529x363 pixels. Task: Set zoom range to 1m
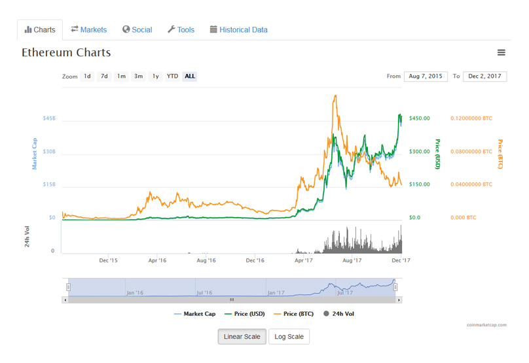pyautogui.click(x=122, y=76)
